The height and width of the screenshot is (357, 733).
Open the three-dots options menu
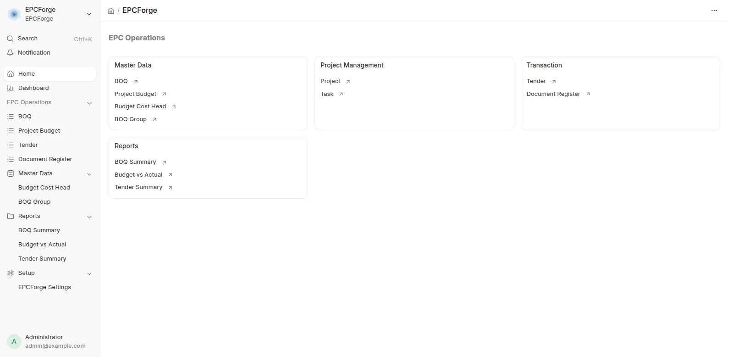pyautogui.click(x=714, y=11)
